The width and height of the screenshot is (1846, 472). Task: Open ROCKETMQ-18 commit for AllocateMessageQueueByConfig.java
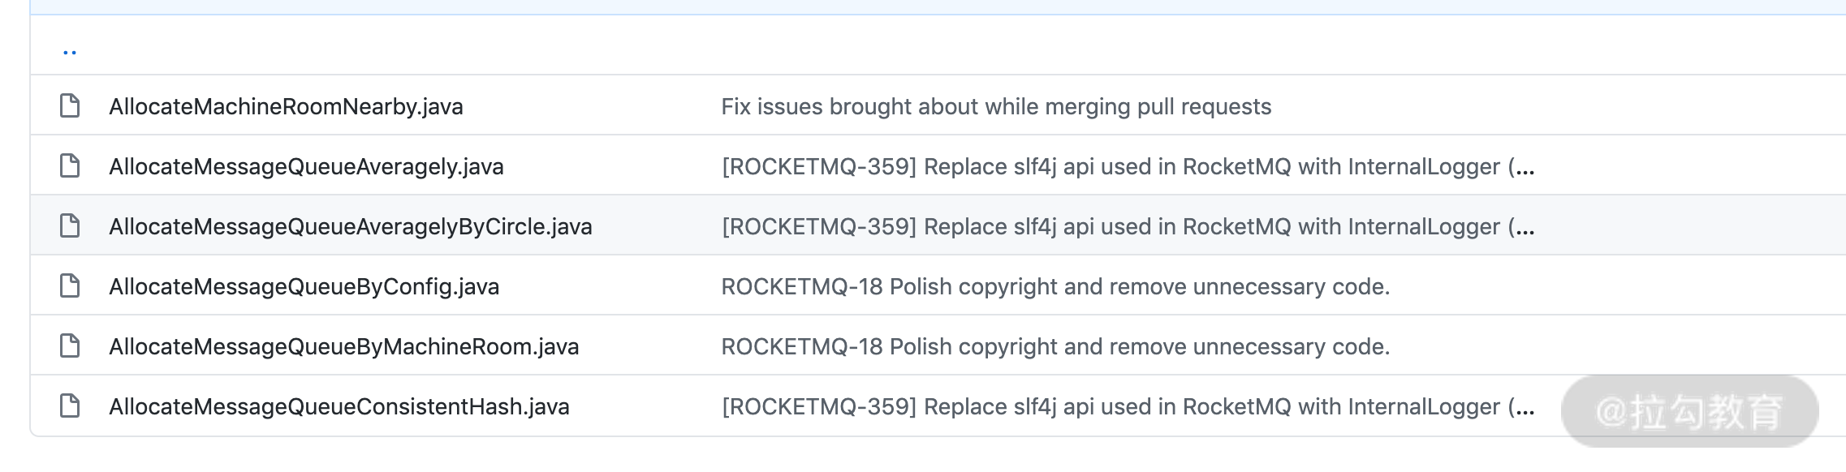tap(1055, 287)
